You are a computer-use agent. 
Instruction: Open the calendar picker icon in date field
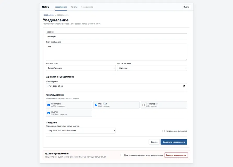(184, 86)
